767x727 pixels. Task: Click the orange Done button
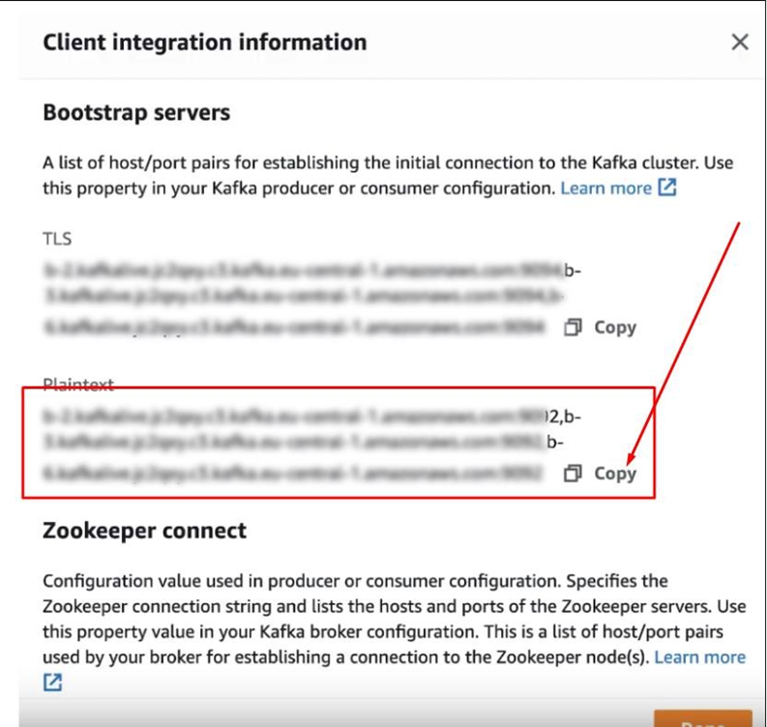pos(701,718)
